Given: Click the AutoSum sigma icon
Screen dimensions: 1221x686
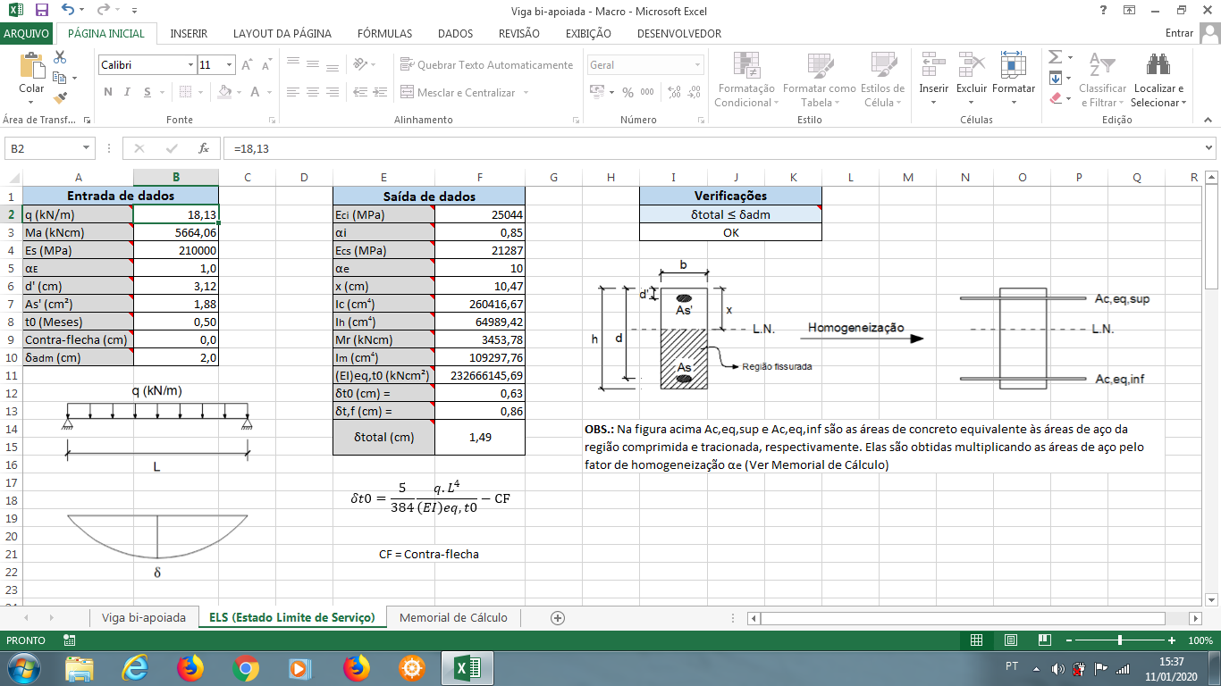Looking at the screenshot, I should pos(1055,56).
